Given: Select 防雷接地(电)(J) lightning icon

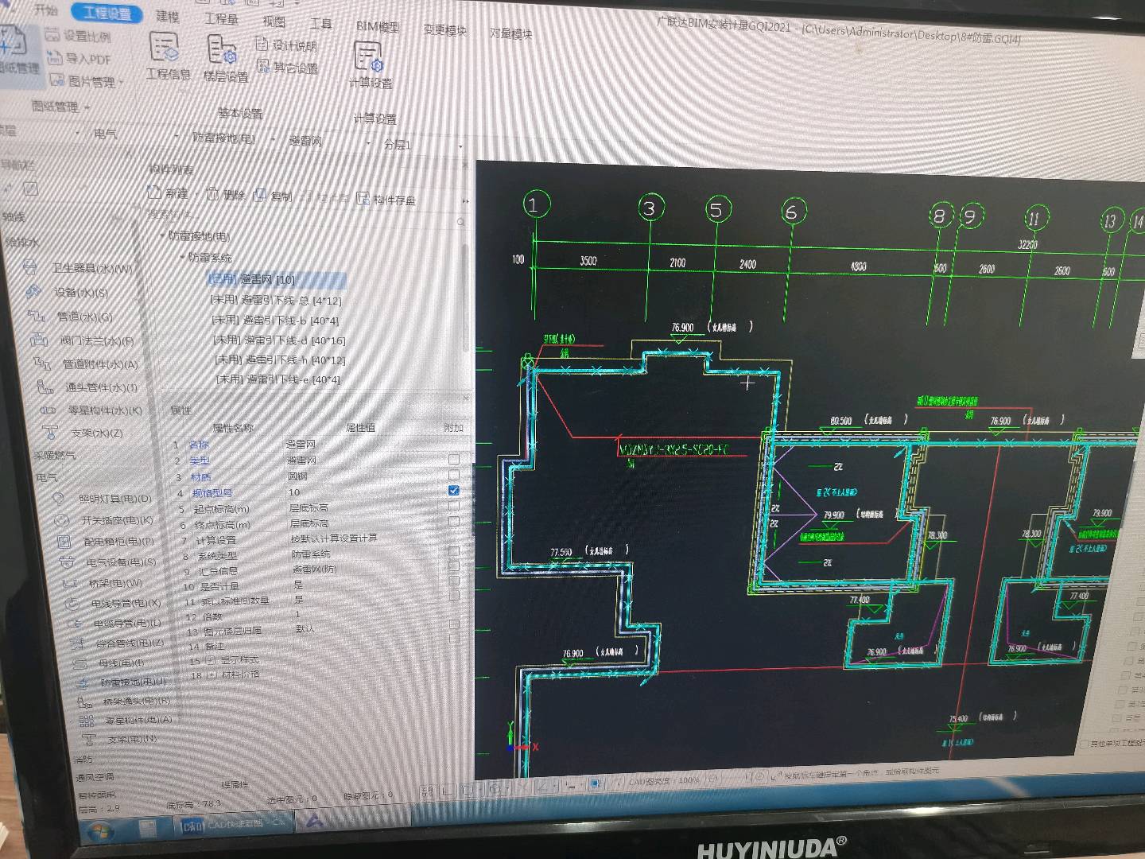Looking at the screenshot, I should pyautogui.click(x=83, y=682).
